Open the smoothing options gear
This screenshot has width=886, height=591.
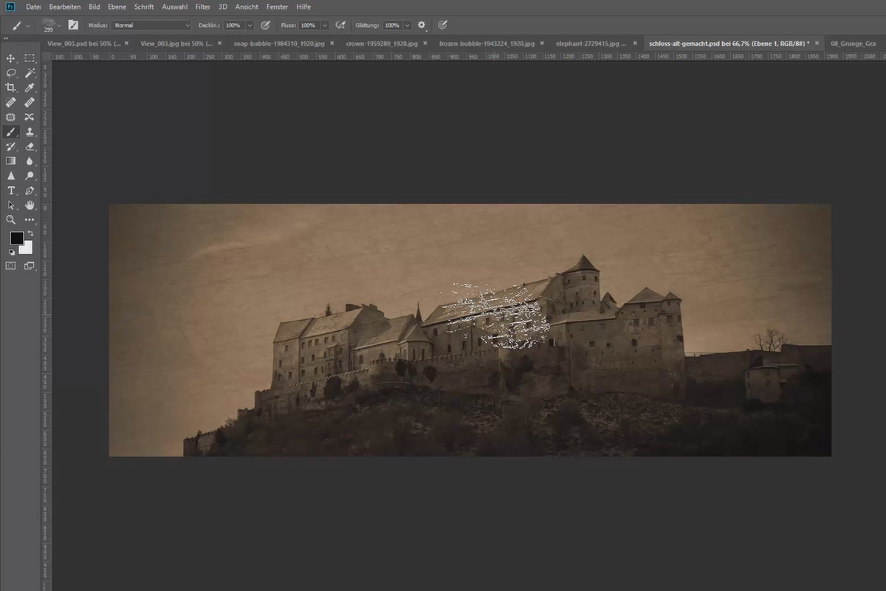click(x=422, y=25)
